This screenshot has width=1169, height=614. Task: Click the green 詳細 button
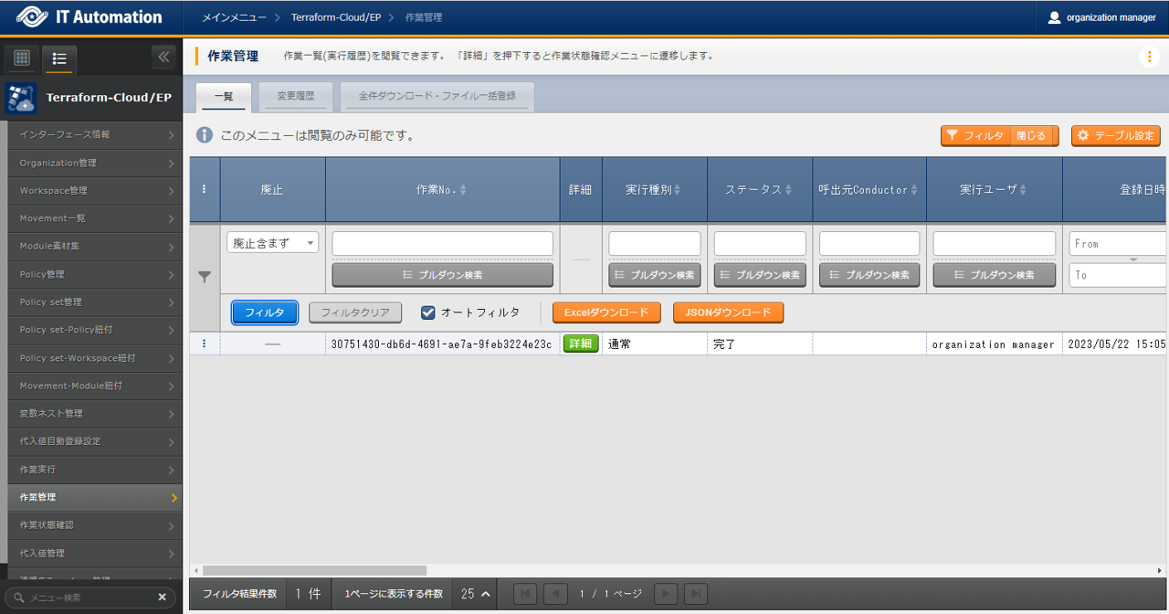(x=580, y=344)
